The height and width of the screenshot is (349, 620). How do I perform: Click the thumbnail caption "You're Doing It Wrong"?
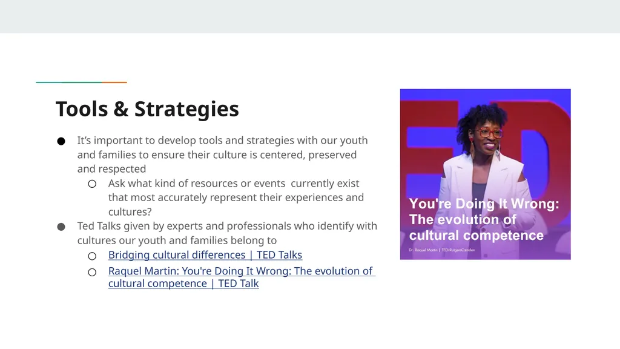(x=484, y=219)
